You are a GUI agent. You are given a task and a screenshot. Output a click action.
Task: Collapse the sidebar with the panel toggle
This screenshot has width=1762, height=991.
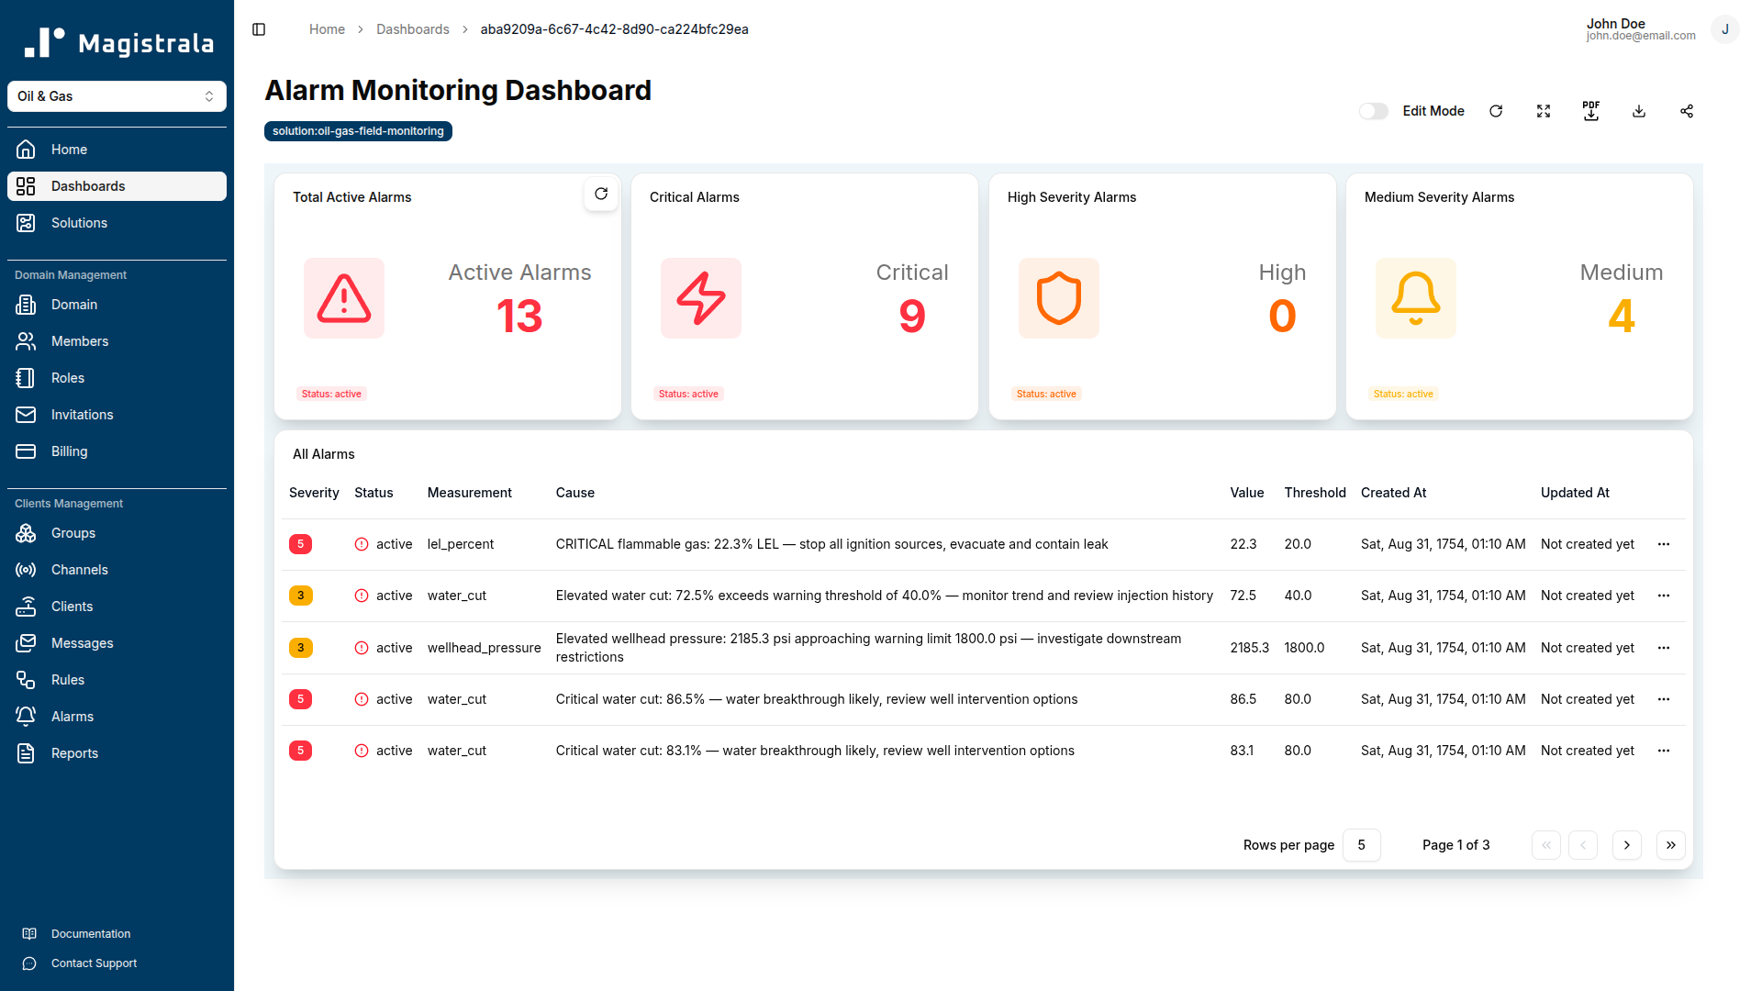(258, 29)
